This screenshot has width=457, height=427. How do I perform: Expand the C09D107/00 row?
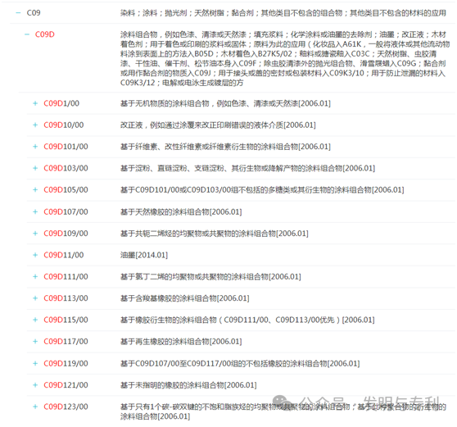tap(35, 211)
